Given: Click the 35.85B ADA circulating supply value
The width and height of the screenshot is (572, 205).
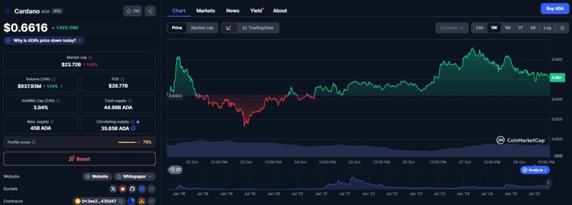Looking at the screenshot, I should pos(115,128).
